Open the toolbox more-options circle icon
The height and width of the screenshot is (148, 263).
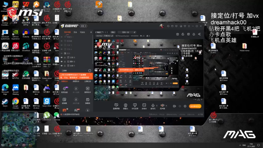click(90, 71)
